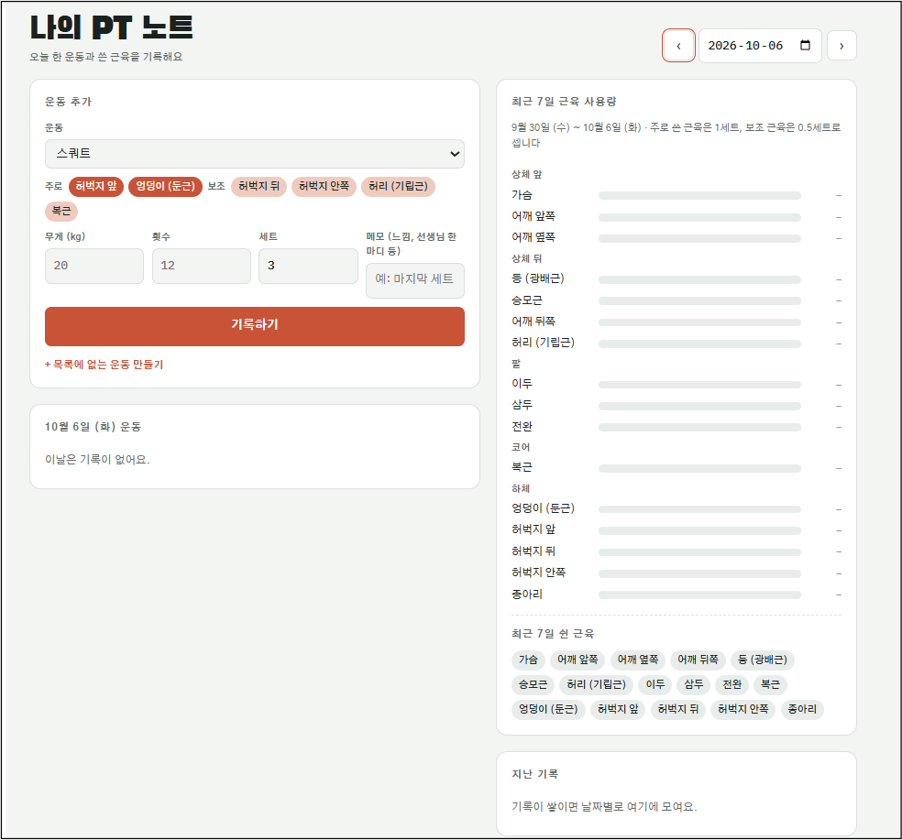
Task: Click the 등 (광배근) usage bar
Action: click(x=699, y=279)
